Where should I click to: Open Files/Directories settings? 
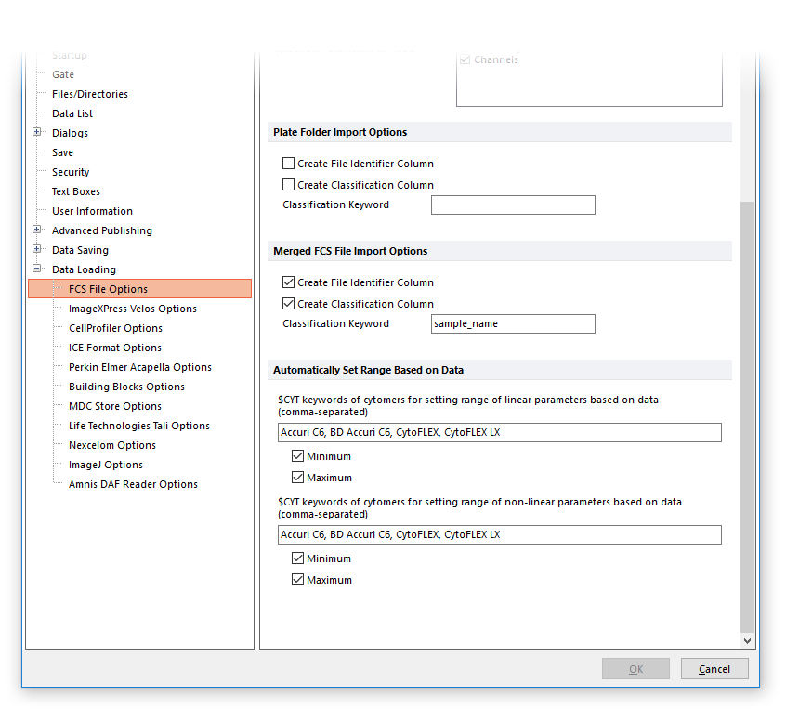(90, 94)
